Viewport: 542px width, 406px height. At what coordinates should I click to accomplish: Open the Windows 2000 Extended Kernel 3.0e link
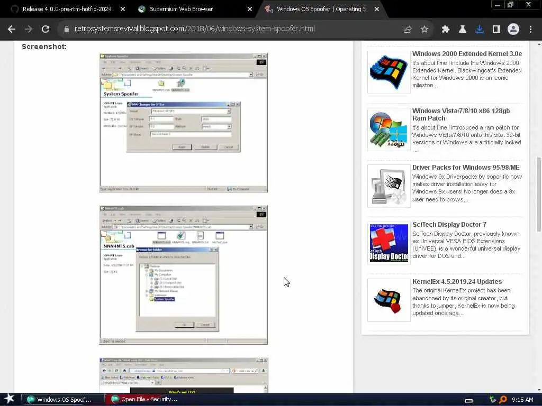[x=467, y=53]
